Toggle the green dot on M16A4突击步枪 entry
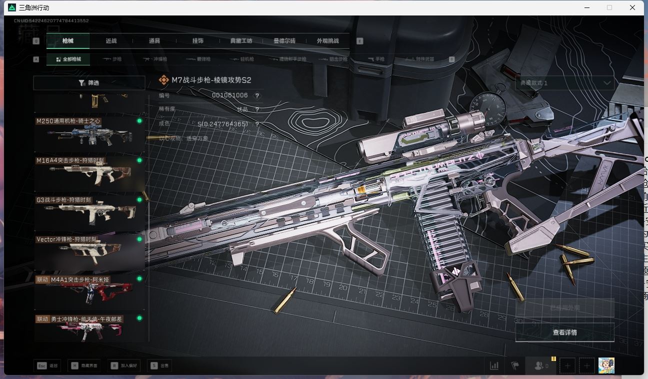This screenshot has width=648, height=379. [138, 159]
